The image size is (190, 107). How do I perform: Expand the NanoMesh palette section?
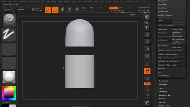click(163, 84)
